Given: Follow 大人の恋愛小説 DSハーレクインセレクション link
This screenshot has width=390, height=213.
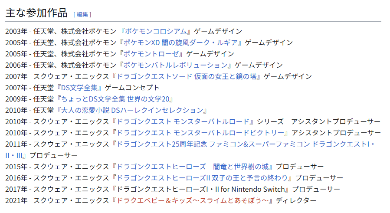Looking at the screenshot, I should pos(132,110).
